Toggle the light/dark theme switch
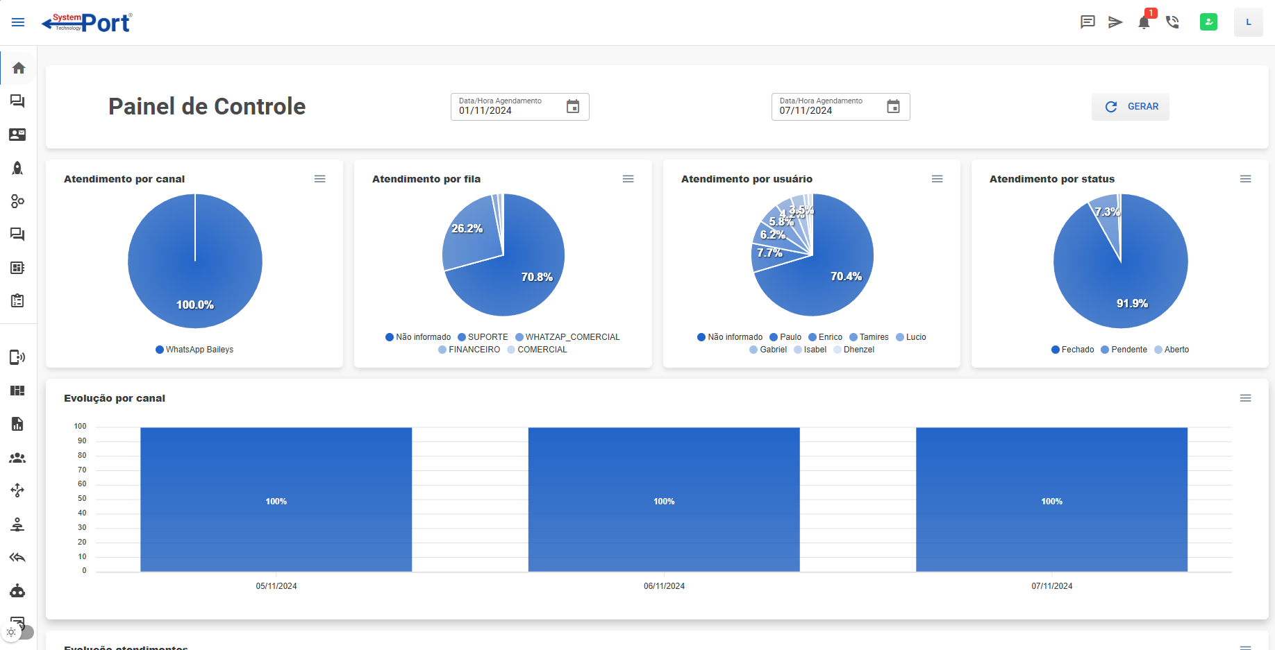Viewport: 1275px width, 650px height. [x=19, y=632]
